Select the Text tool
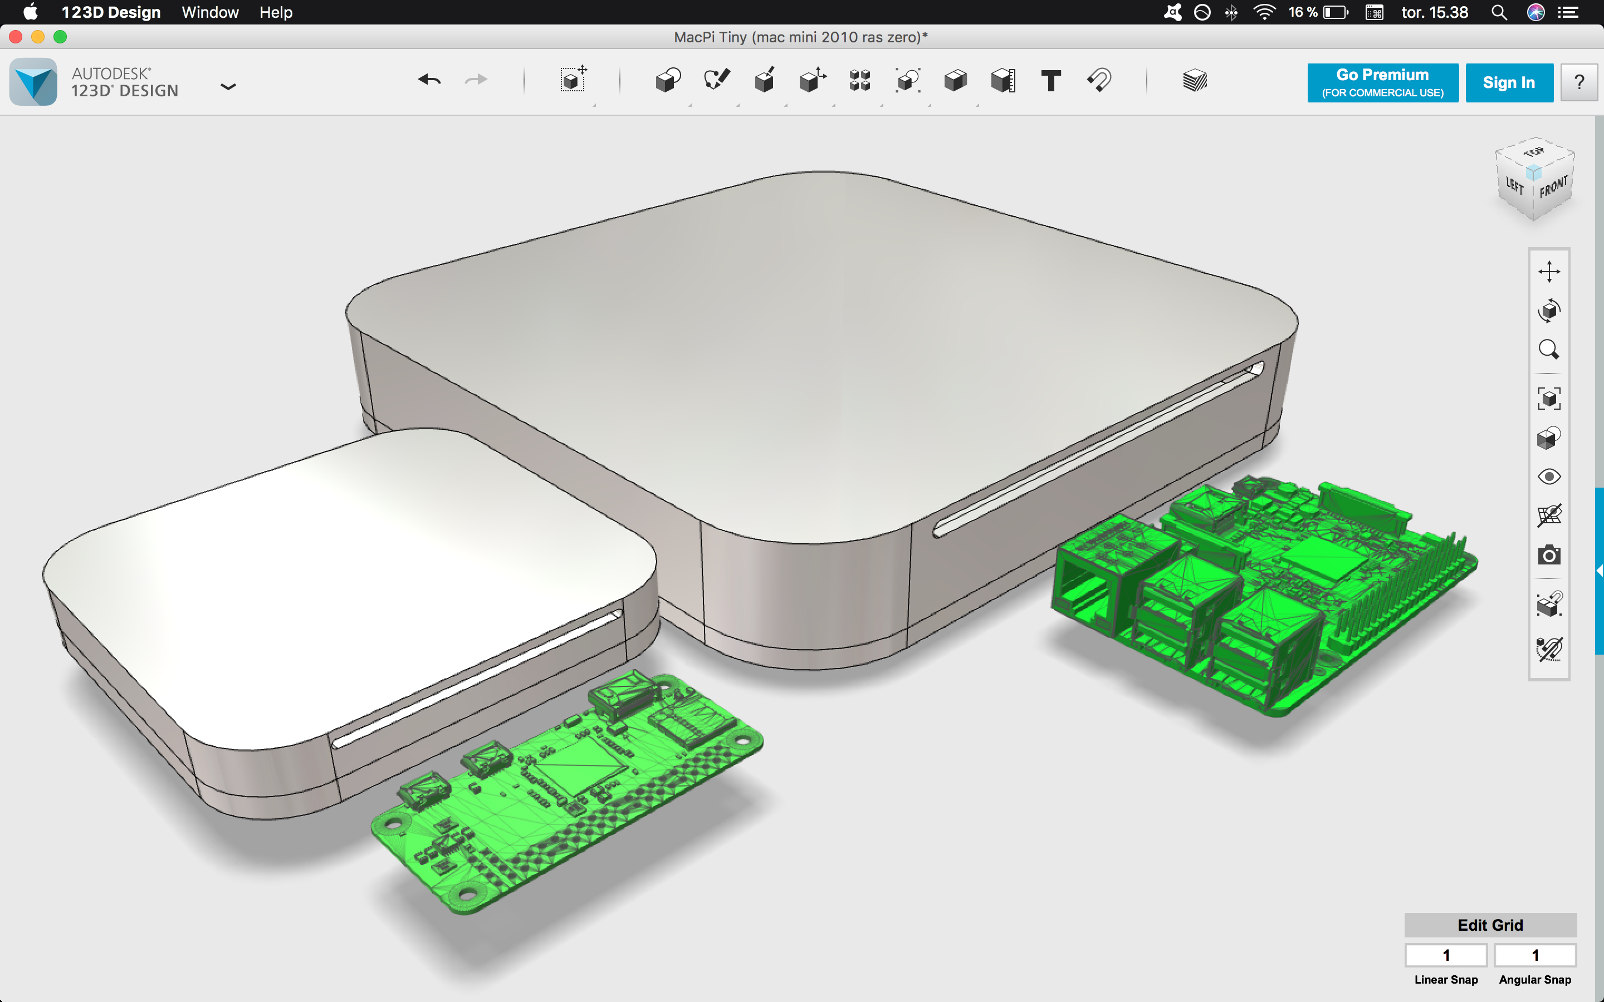The width and height of the screenshot is (1604, 1002). (1050, 81)
